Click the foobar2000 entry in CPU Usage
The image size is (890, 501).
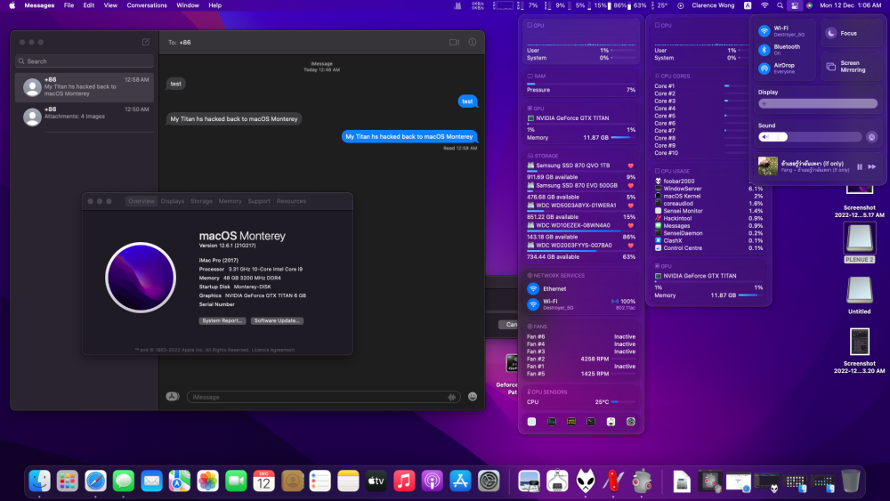(679, 181)
